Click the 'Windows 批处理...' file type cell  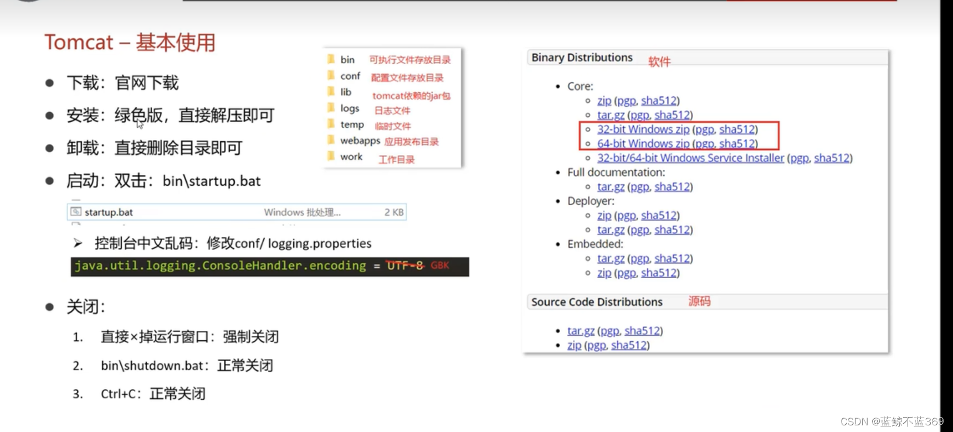pyautogui.click(x=302, y=212)
